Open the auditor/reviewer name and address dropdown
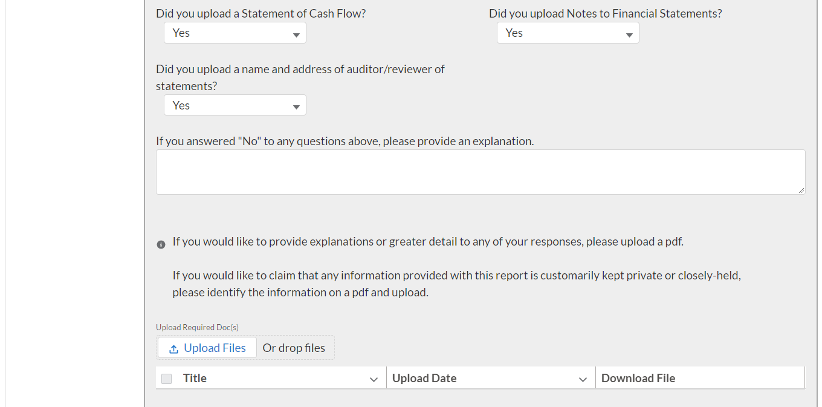The width and height of the screenshot is (822, 407). pyautogui.click(x=235, y=106)
